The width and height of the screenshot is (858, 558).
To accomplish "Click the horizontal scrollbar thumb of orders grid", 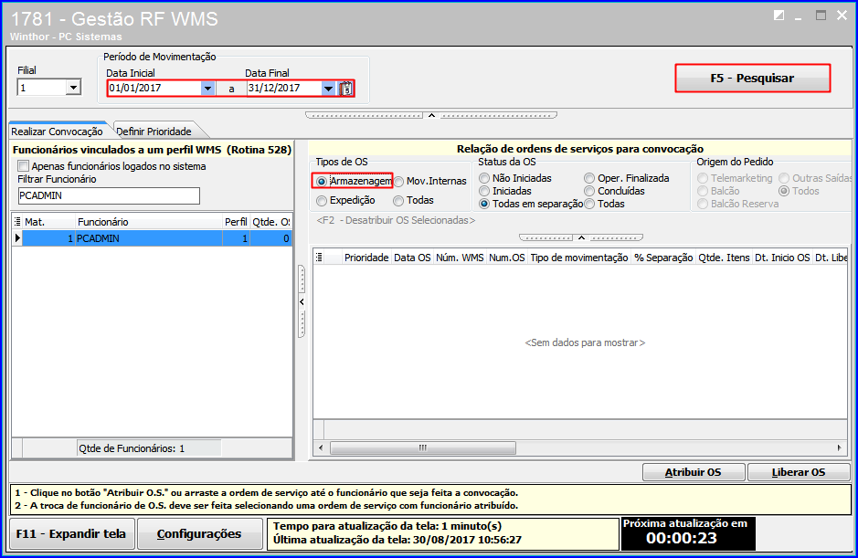I will tap(422, 448).
